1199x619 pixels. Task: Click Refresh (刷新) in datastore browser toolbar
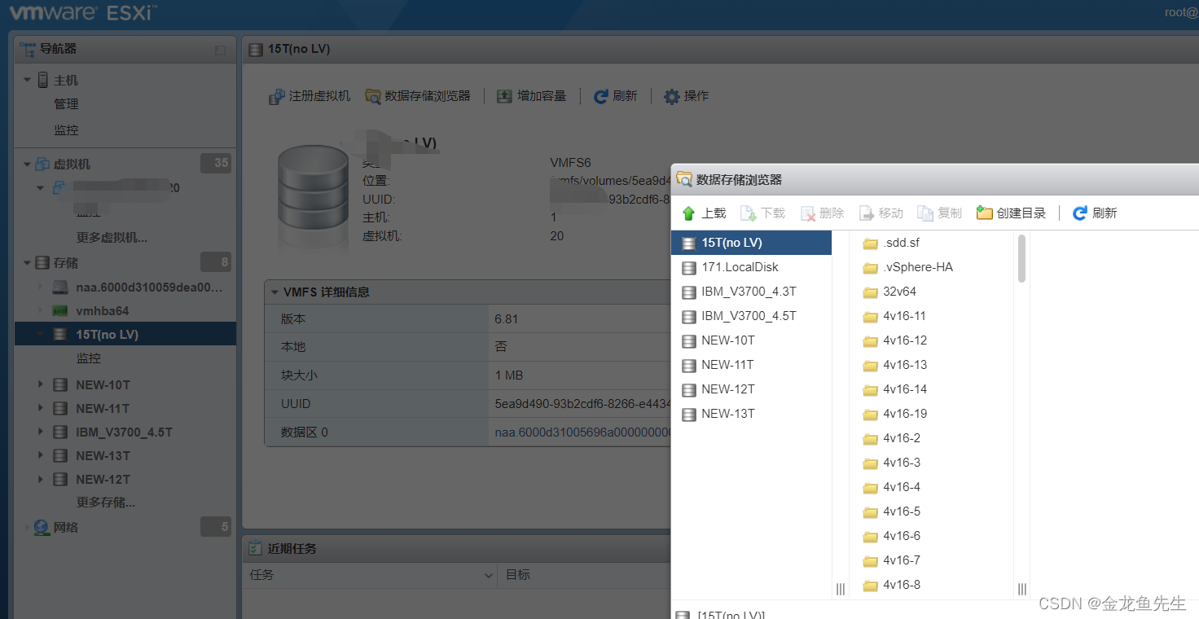pos(1095,213)
